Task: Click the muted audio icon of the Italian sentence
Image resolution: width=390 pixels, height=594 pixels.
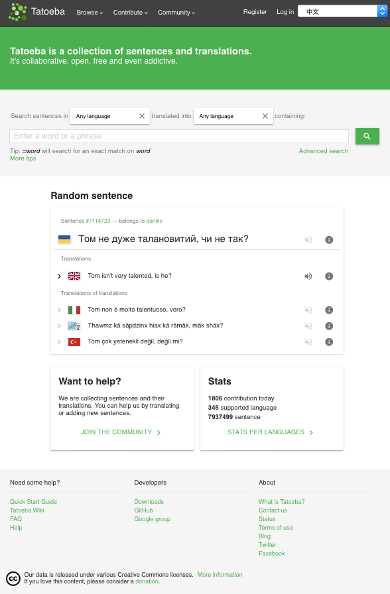Action: click(308, 310)
